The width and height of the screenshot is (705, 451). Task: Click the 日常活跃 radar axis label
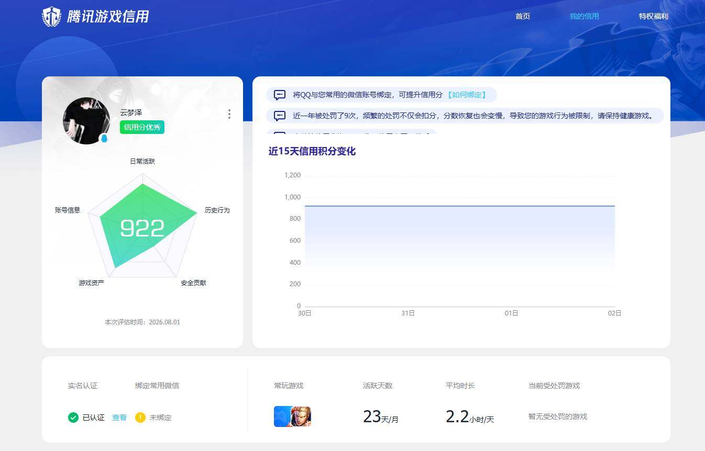pyautogui.click(x=142, y=161)
